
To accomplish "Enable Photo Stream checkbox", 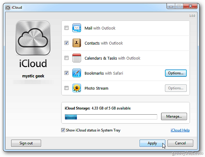I will point(66,88).
